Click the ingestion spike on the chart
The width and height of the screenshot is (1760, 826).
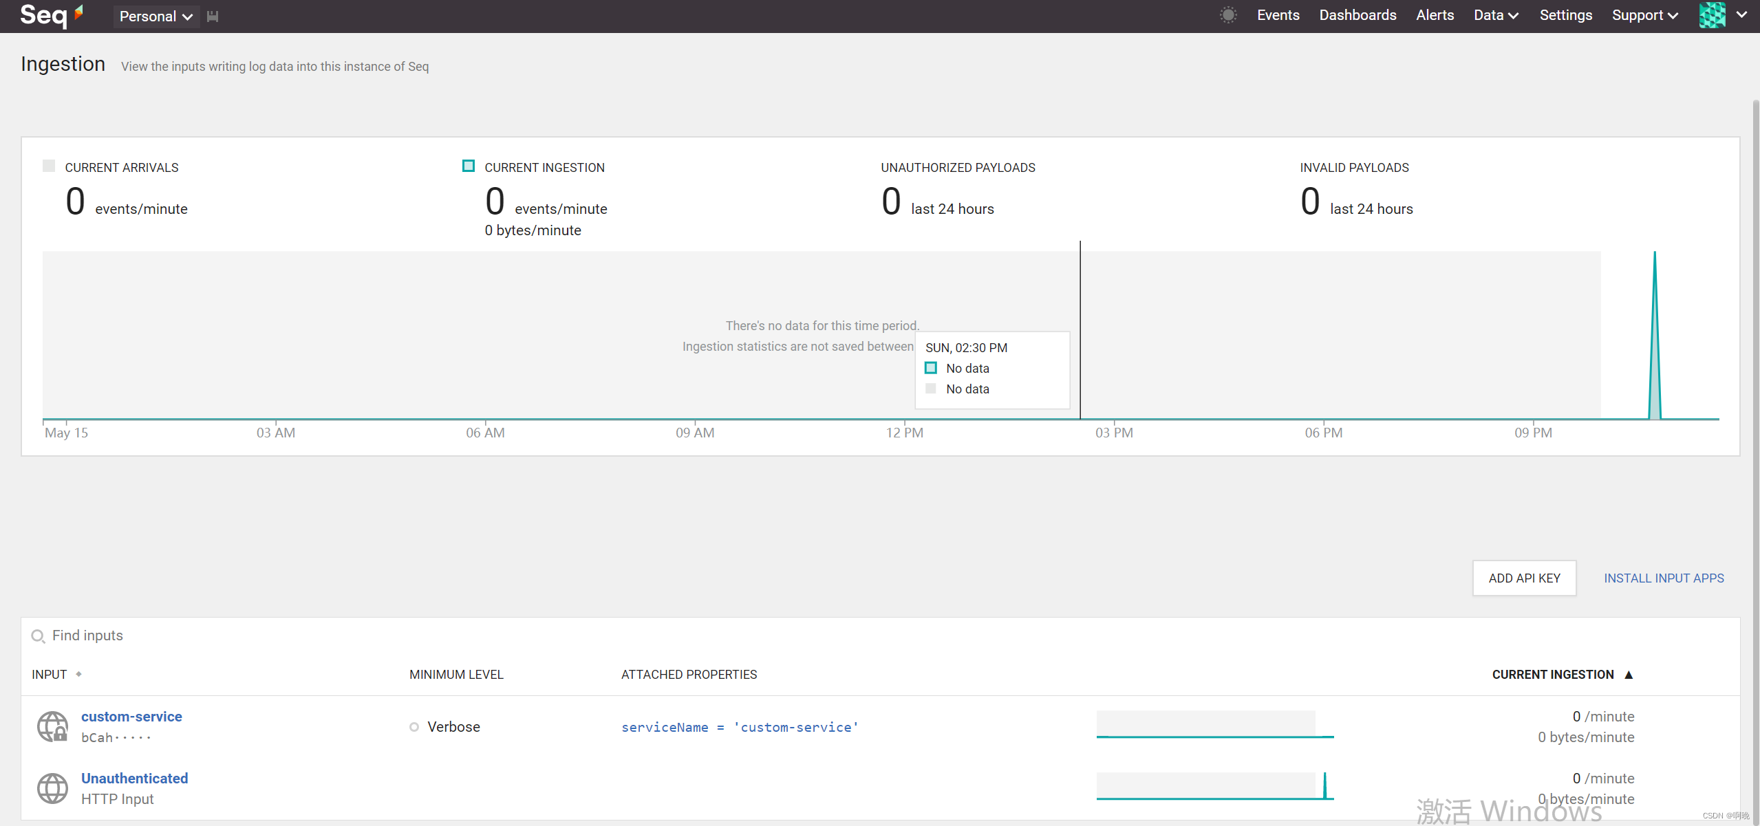click(x=1655, y=336)
